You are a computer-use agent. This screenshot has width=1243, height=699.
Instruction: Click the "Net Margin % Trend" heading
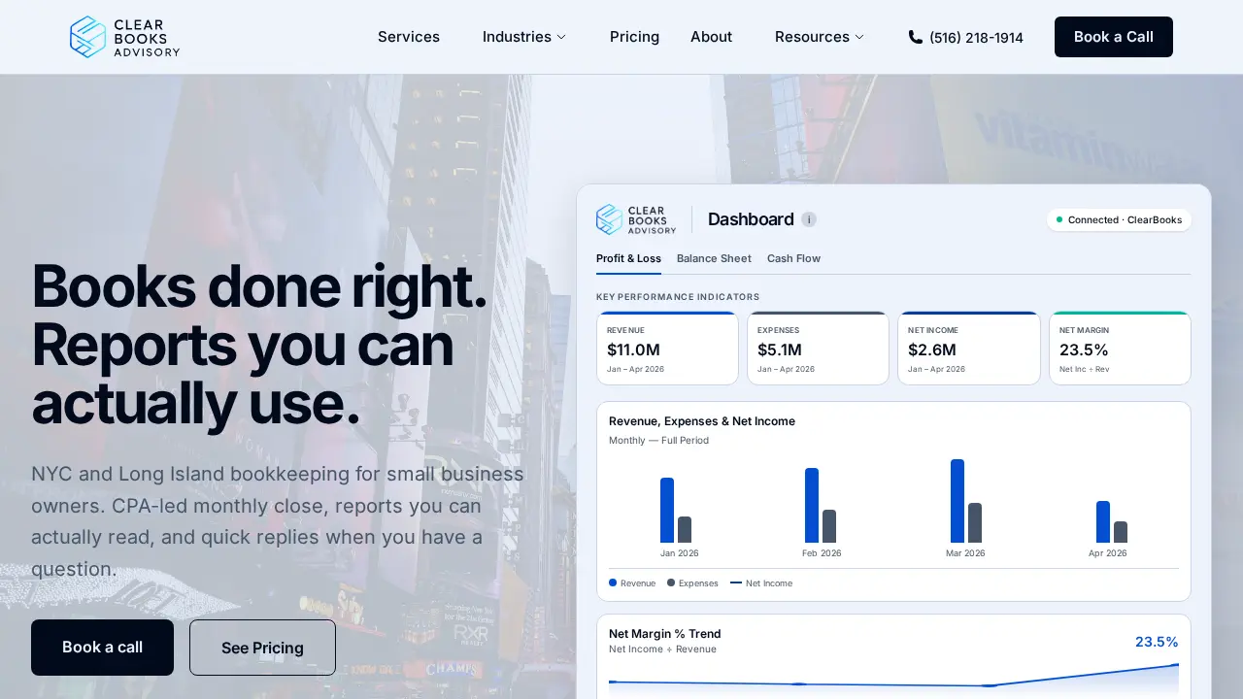click(665, 634)
